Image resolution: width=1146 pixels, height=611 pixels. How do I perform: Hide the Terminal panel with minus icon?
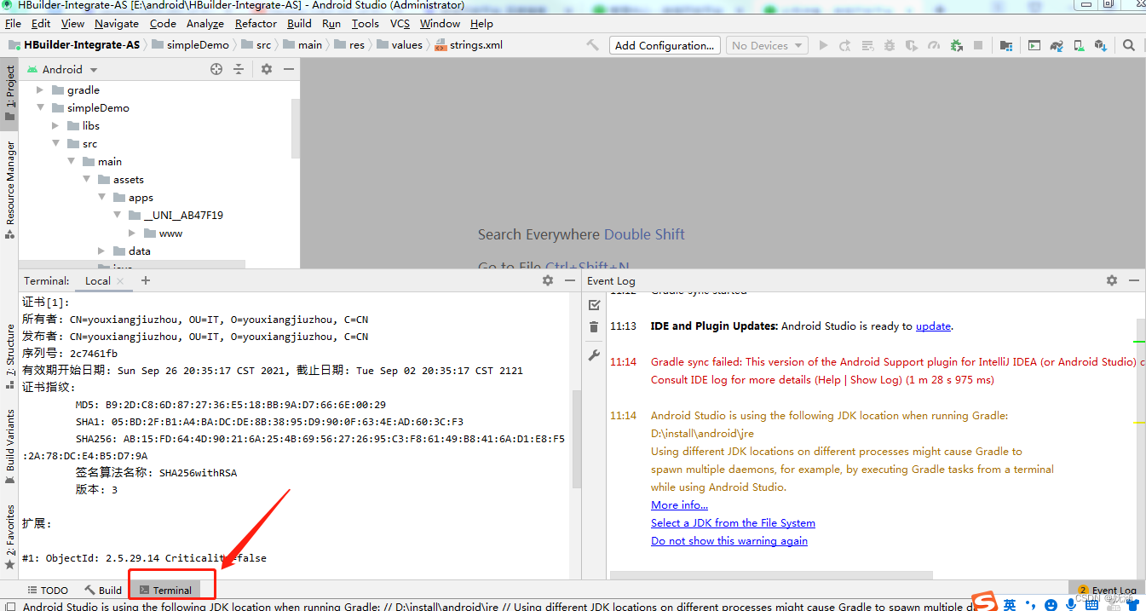[570, 280]
